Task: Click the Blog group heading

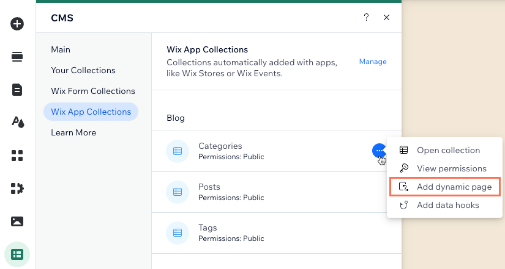Action: [176, 118]
